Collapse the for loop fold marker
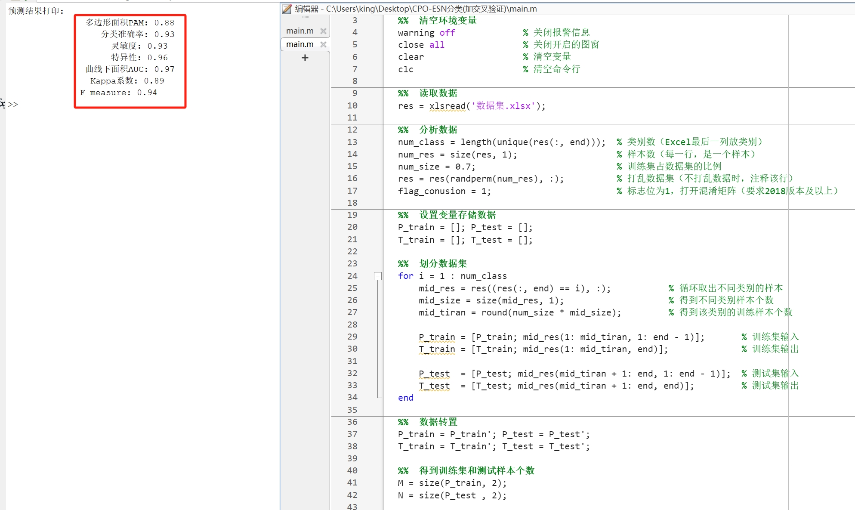 click(378, 276)
